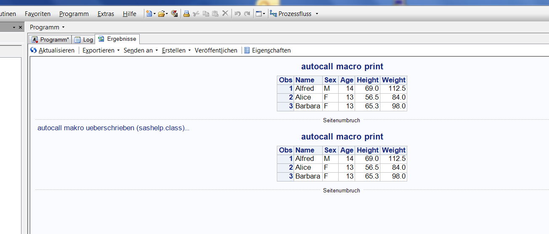The height and width of the screenshot is (234, 549).
Task: Click the Undo arrow icon
Action: pyautogui.click(x=238, y=13)
